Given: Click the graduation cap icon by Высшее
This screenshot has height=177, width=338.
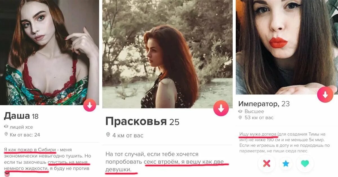Looking at the screenshot, I should 240,112.
